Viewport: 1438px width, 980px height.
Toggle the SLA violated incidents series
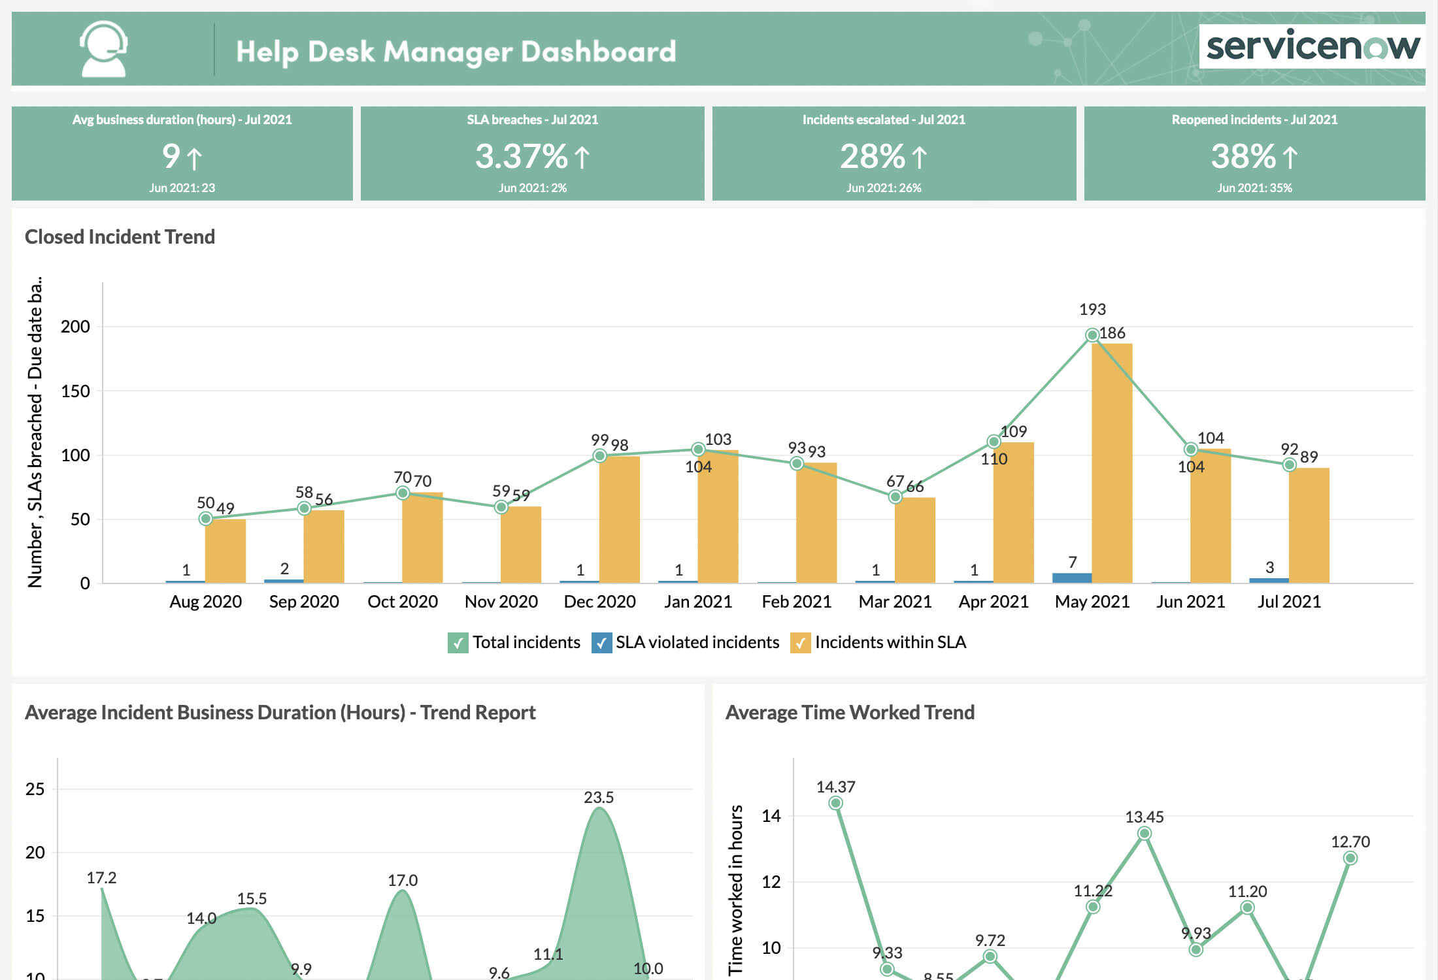point(696,642)
